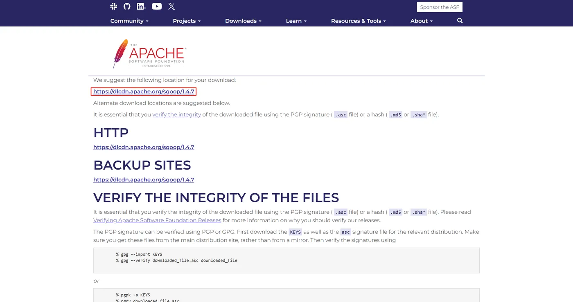The image size is (573, 302).
Task: Click 'VERIFY THE INTEGRITY OF THE FILES' heading
Action: tap(216, 197)
